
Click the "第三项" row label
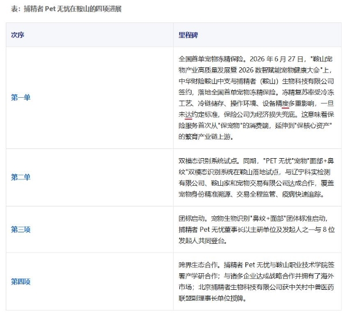click(21, 229)
